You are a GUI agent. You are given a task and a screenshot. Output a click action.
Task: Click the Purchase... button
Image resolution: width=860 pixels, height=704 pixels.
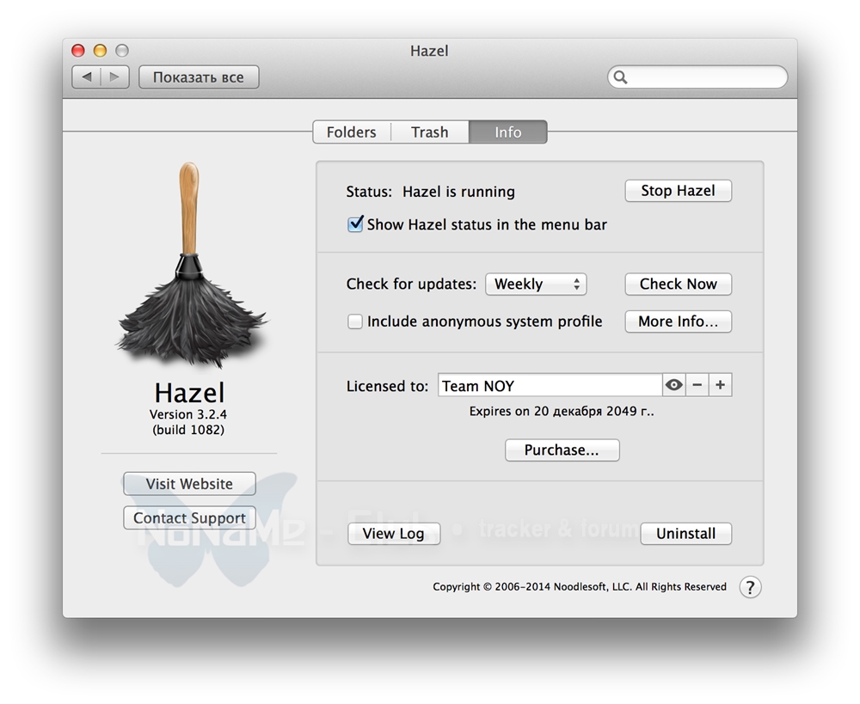point(562,450)
